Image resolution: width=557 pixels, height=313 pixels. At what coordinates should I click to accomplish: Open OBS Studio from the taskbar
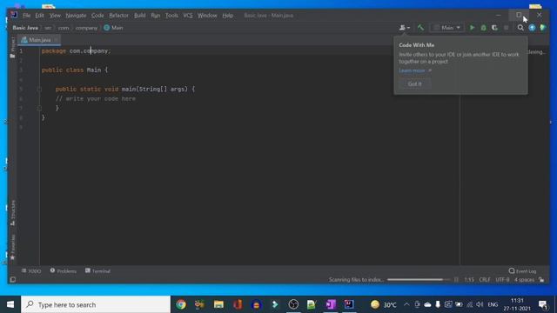pos(293,304)
